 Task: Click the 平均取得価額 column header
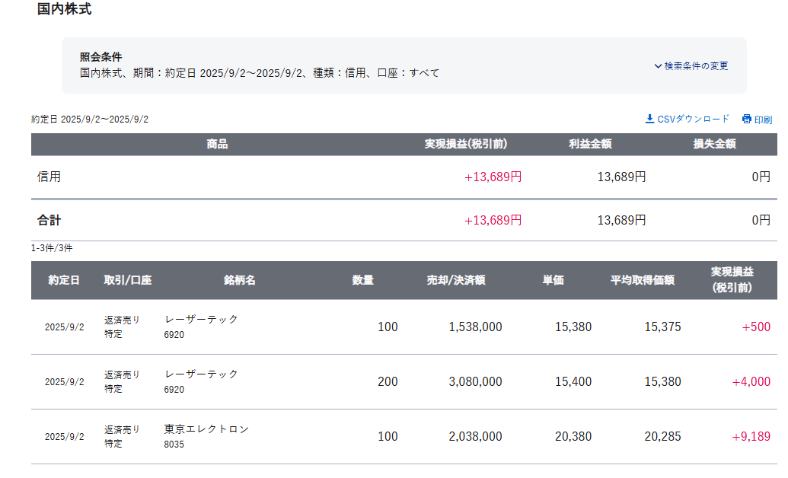pos(643,280)
